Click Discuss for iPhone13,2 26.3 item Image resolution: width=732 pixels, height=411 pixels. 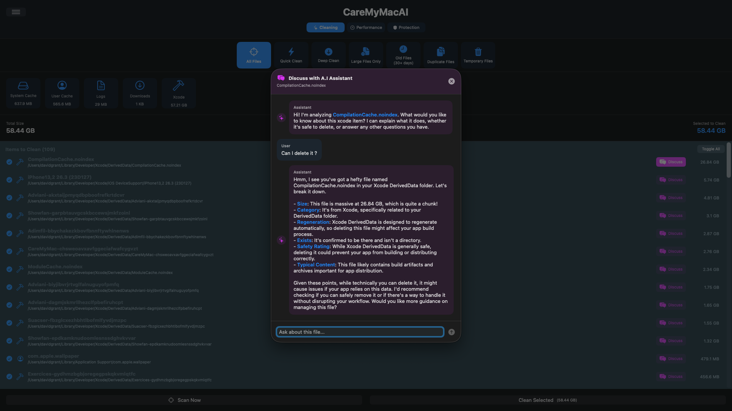coord(671,180)
